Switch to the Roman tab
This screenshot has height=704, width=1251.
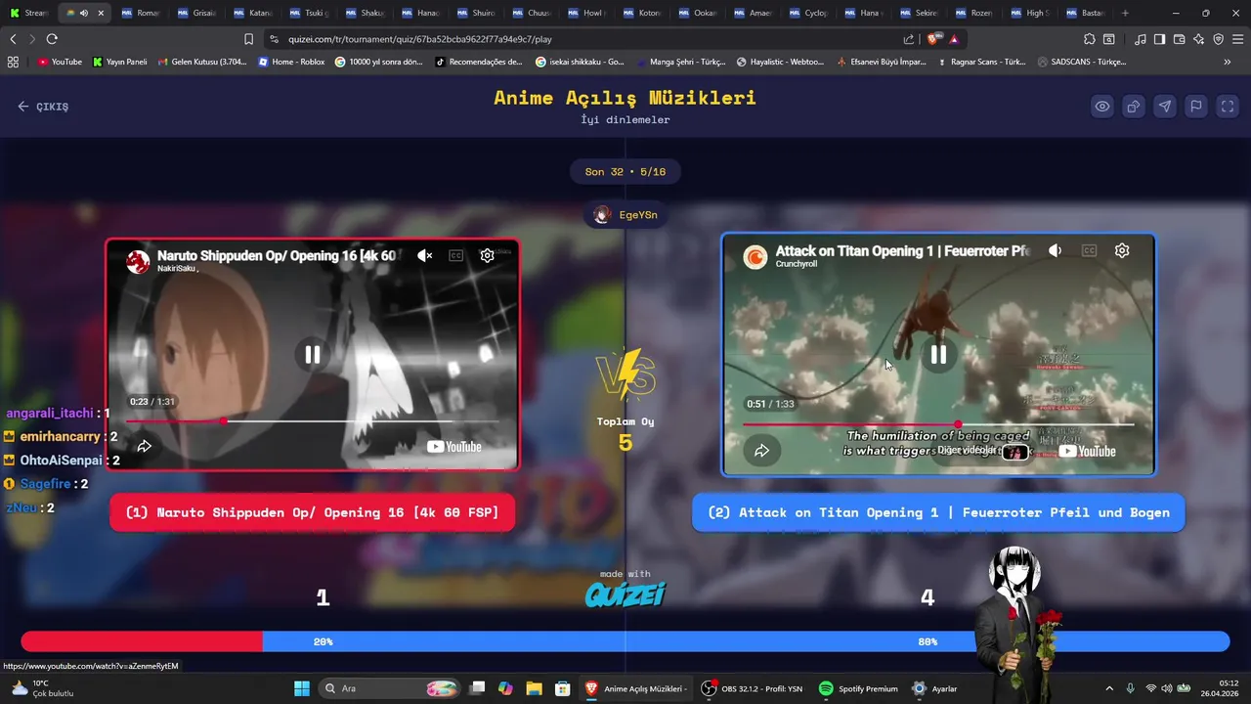click(x=141, y=13)
